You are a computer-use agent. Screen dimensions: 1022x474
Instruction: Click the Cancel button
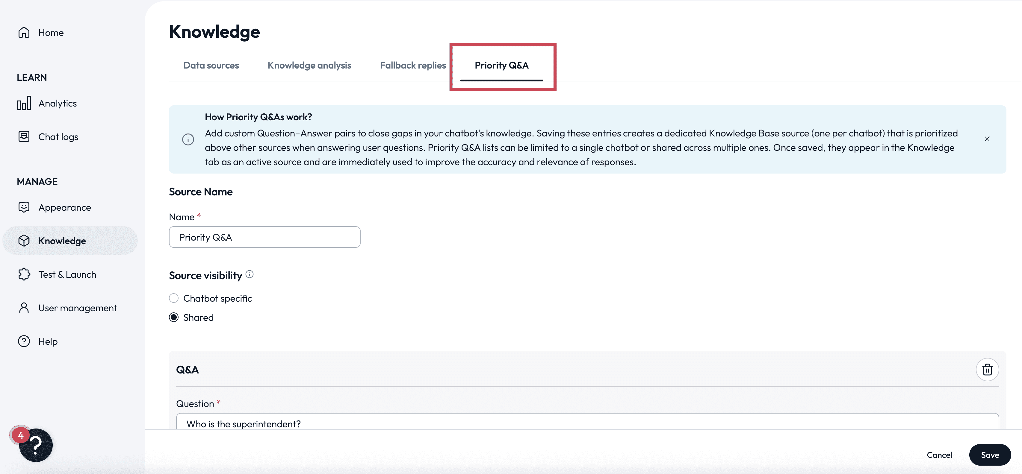pyautogui.click(x=939, y=455)
